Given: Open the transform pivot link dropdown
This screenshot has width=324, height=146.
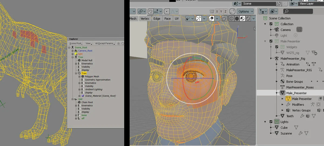Looking at the screenshot, I should [x=141, y=12].
